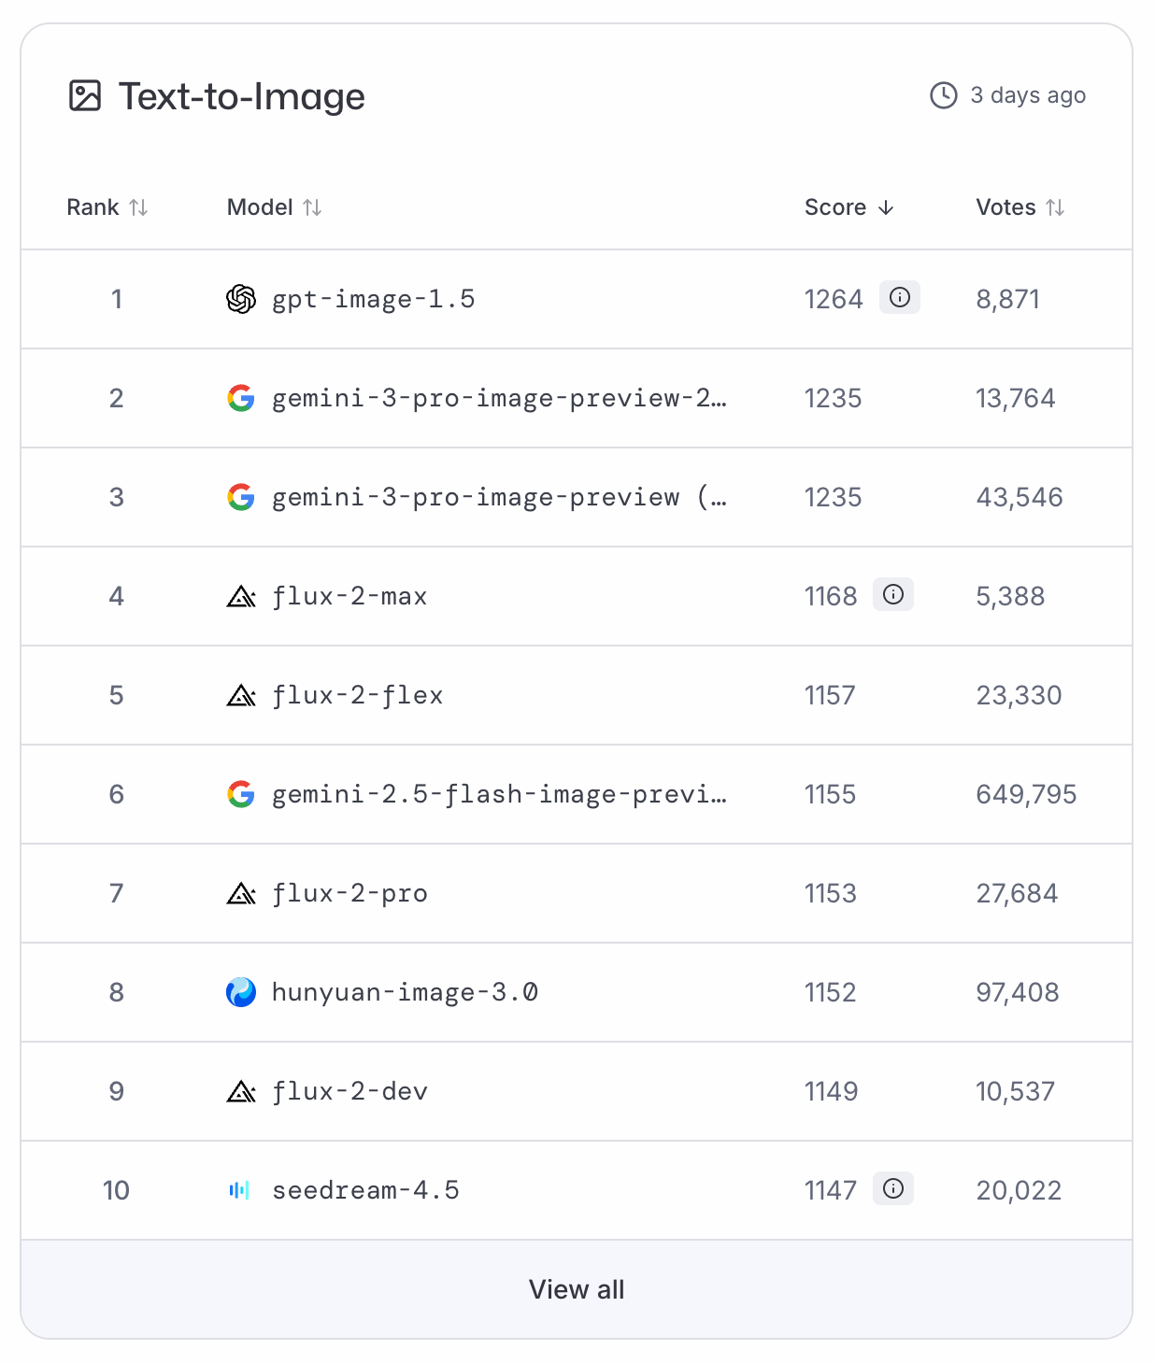Toggle the Rank column sort arrows
The width and height of the screenshot is (1155, 1364).
[x=139, y=207]
